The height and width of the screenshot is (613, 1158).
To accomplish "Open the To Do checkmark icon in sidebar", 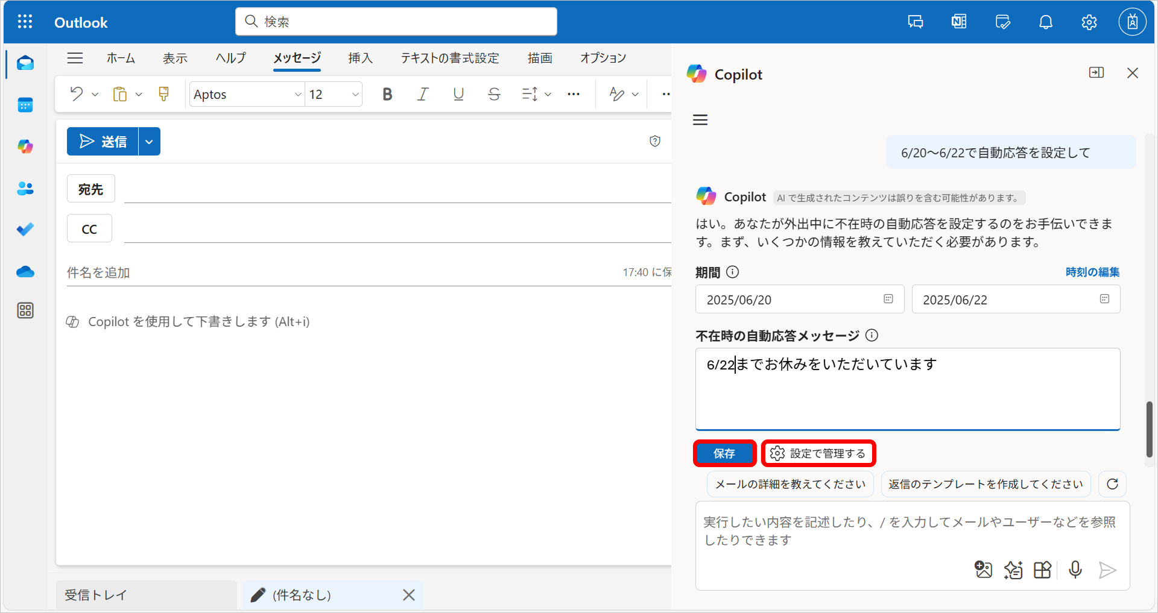I will click(25, 230).
